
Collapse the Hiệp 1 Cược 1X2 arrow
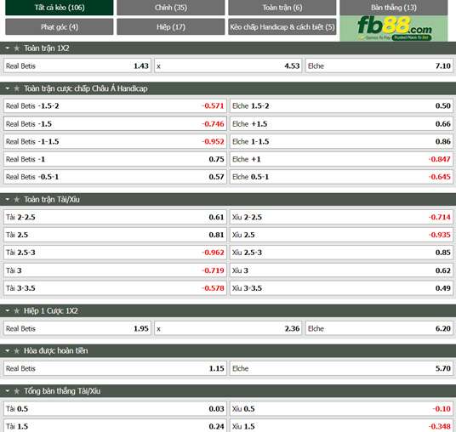point(8,310)
